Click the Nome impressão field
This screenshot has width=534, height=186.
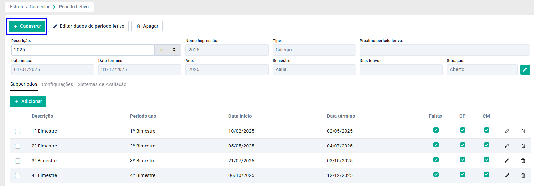(227, 50)
